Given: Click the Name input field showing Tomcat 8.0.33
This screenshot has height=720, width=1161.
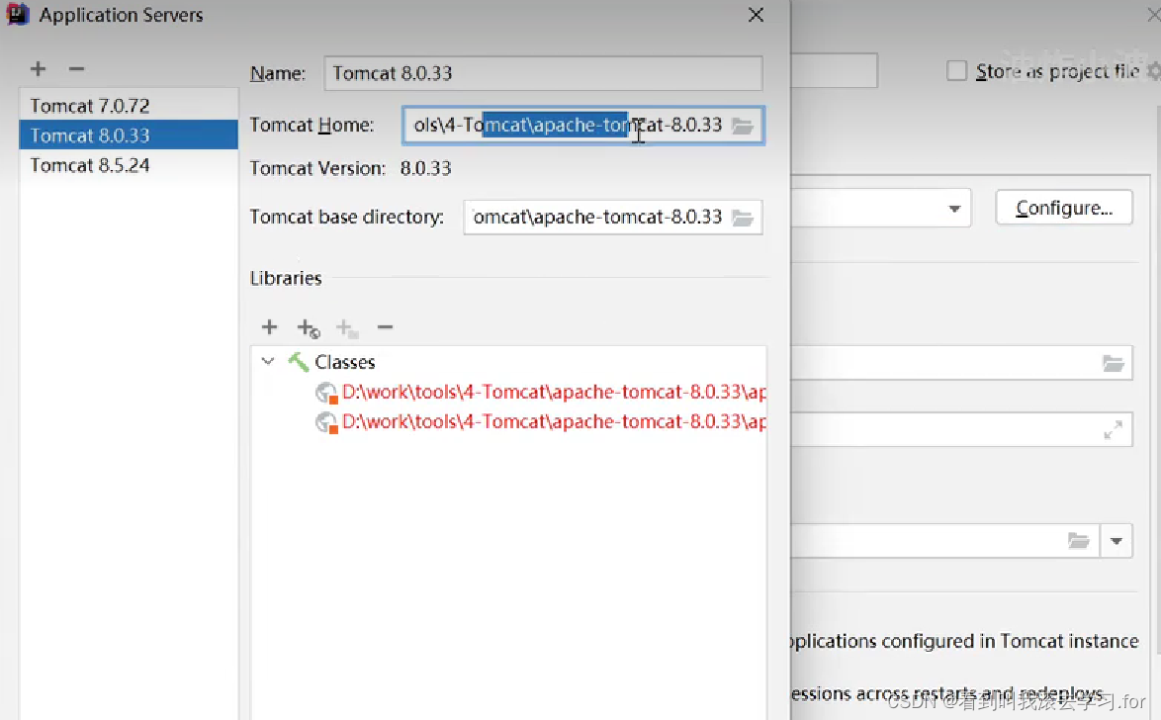Looking at the screenshot, I should [543, 72].
